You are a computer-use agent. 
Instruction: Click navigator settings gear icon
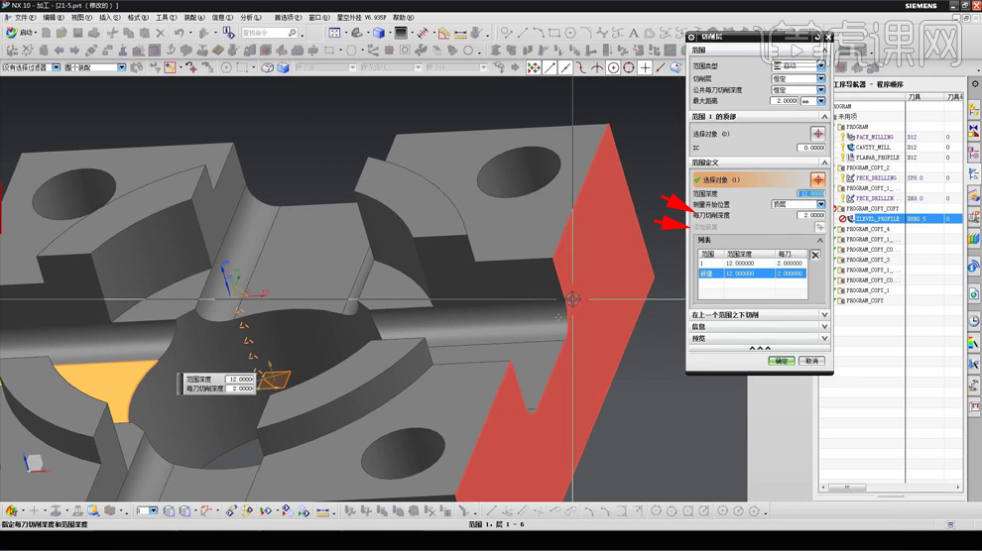(x=974, y=84)
